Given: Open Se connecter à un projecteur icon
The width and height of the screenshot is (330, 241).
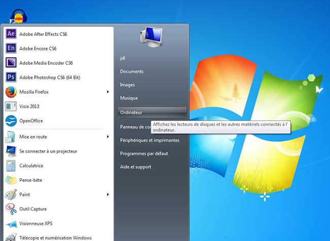Looking at the screenshot, I should point(11,151).
